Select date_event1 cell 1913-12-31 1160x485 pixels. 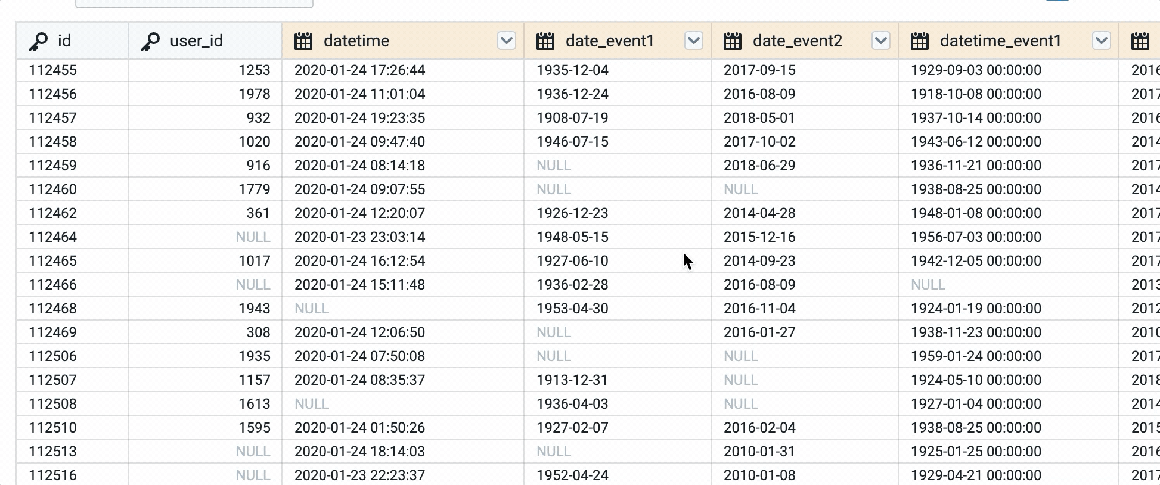pos(618,380)
